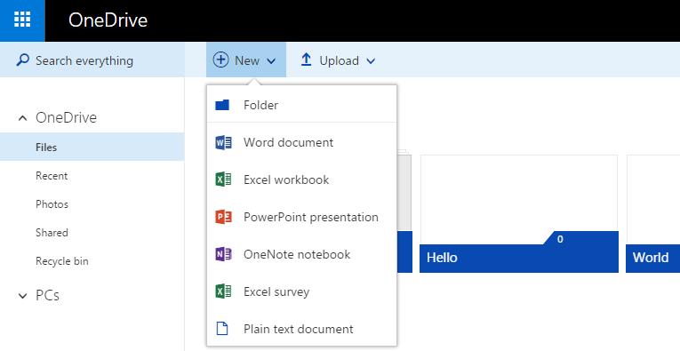Expand the PCs section chevron
The width and height of the screenshot is (680, 351).
pyautogui.click(x=22, y=296)
